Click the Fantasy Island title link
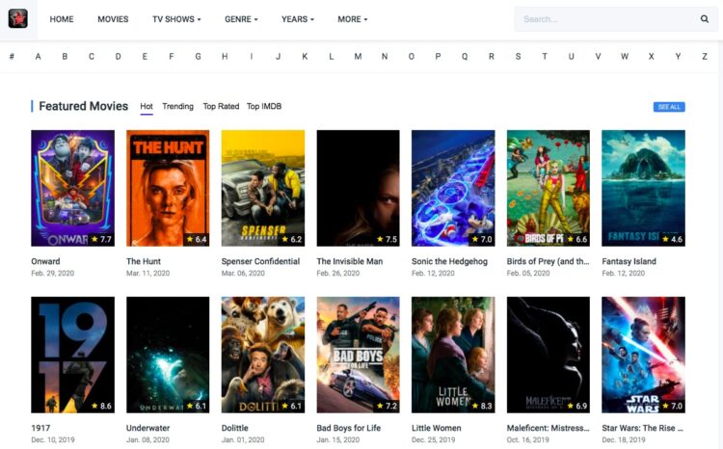 [629, 261]
